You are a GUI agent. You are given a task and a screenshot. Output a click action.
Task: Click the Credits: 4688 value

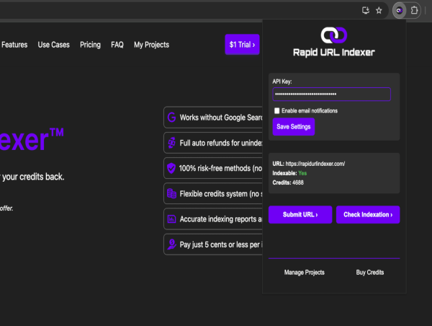pyautogui.click(x=288, y=182)
